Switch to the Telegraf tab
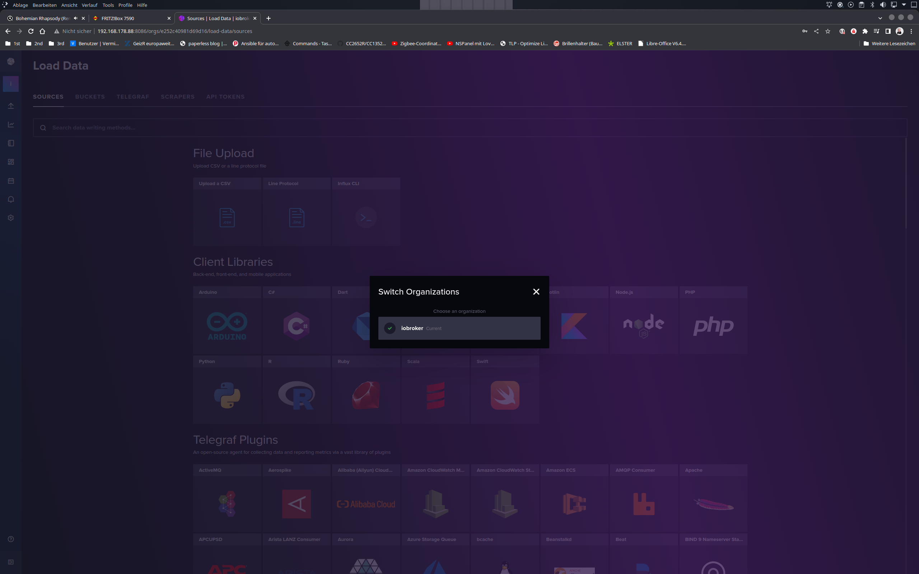The height and width of the screenshot is (574, 919). [133, 97]
